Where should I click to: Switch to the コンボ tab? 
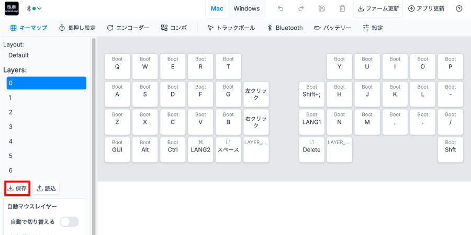[x=174, y=28]
